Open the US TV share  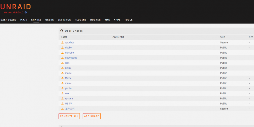[68, 104]
